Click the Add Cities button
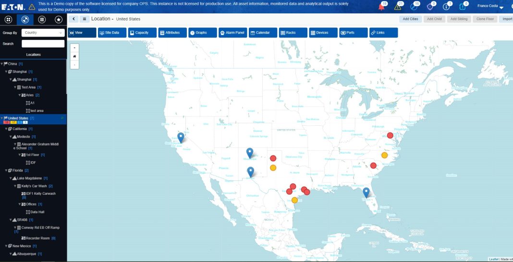 click(410, 19)
